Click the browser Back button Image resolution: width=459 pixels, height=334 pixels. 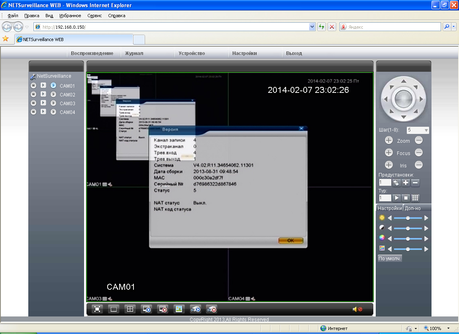[7, 27]
